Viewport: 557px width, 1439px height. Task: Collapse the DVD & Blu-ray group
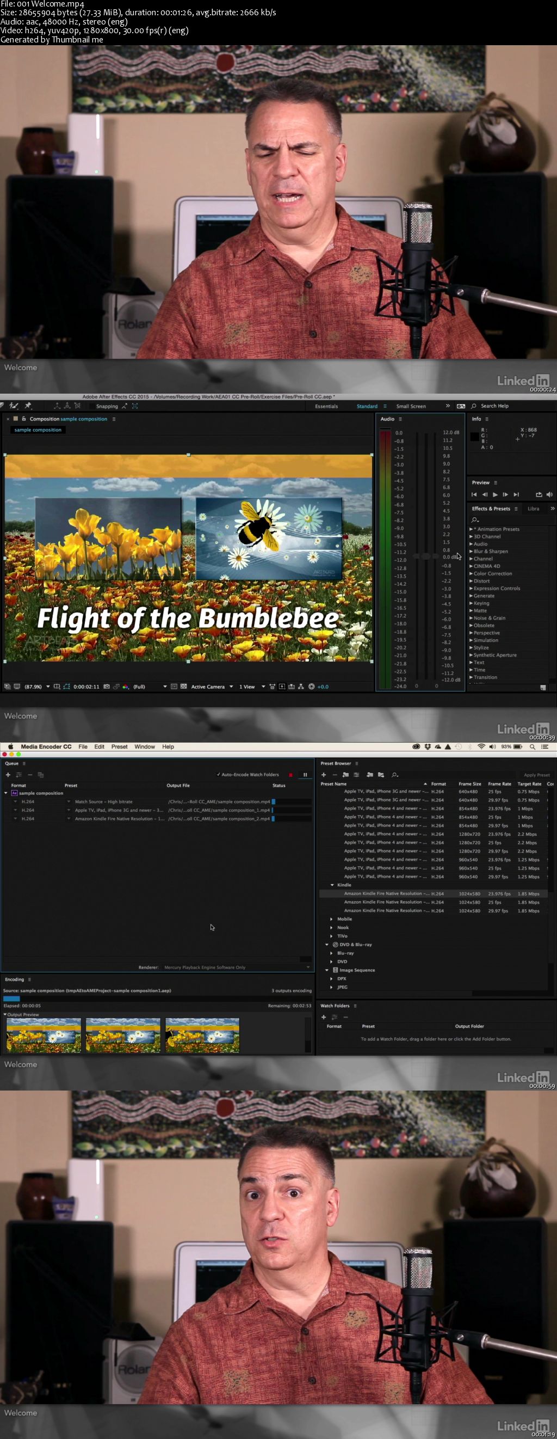pyautogui.click(x=327, y=945)
